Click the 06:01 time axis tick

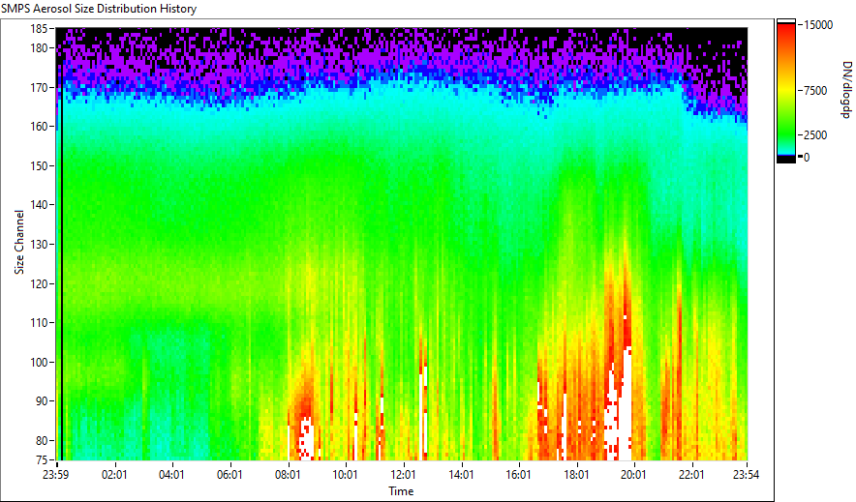[x=229, y=475]
